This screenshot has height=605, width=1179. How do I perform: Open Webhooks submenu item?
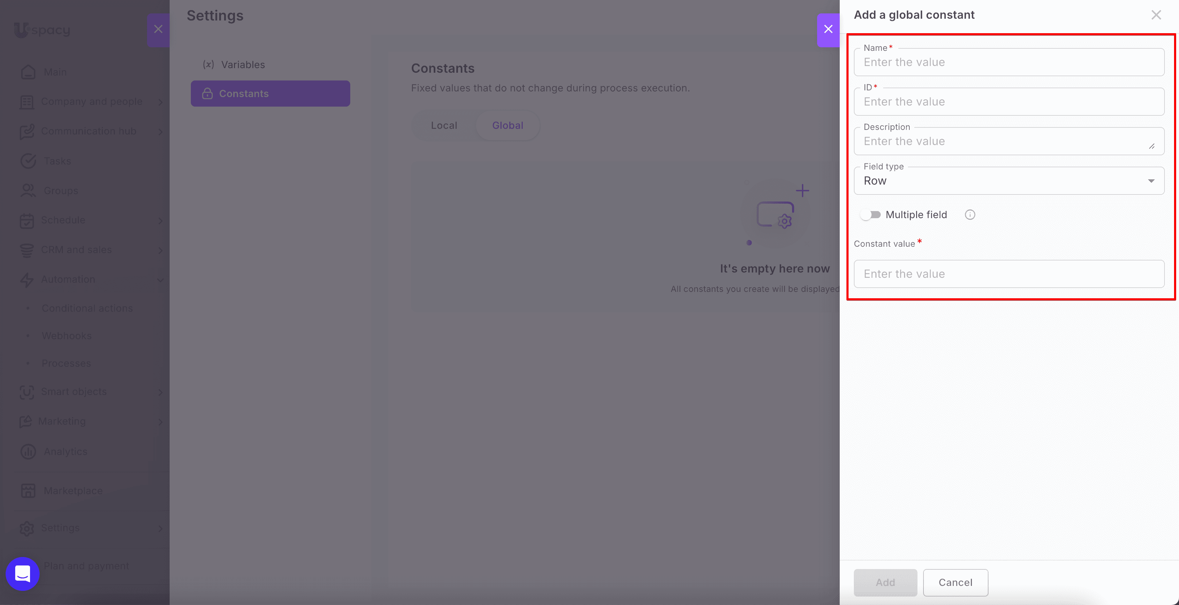[x=67, y=336]
